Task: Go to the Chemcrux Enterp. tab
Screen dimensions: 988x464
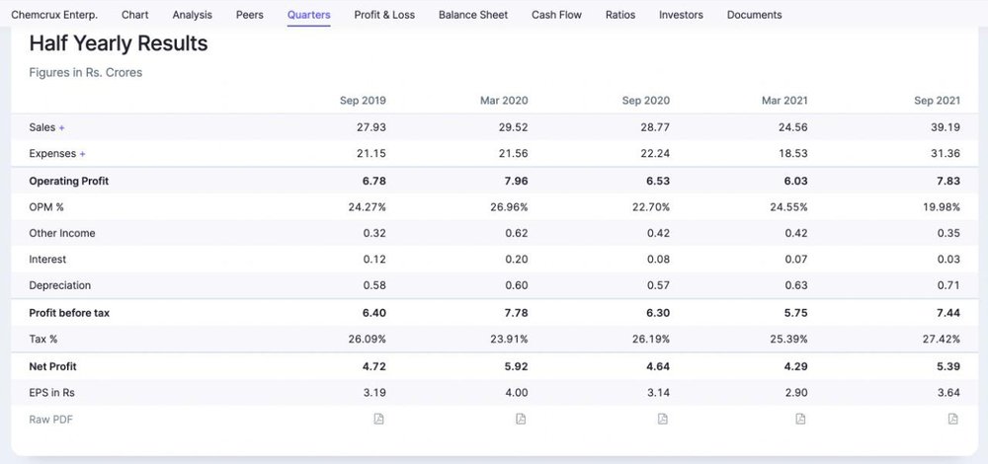Action: 54,15
